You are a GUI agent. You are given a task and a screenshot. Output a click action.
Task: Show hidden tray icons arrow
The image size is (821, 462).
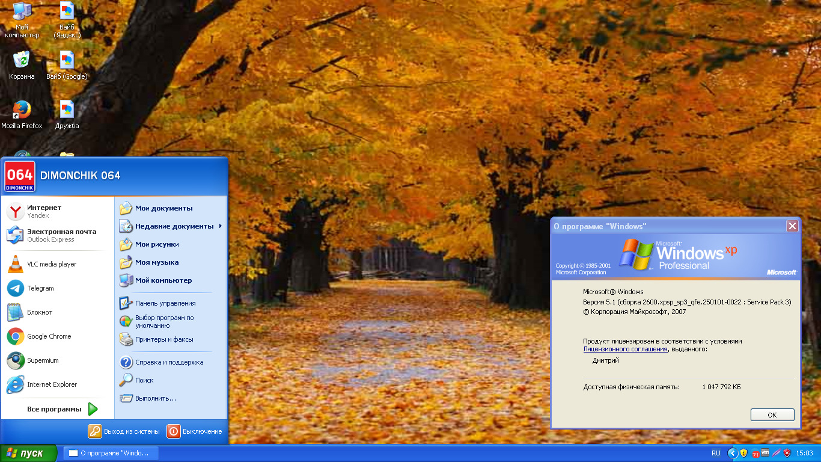tap(732, 453)
